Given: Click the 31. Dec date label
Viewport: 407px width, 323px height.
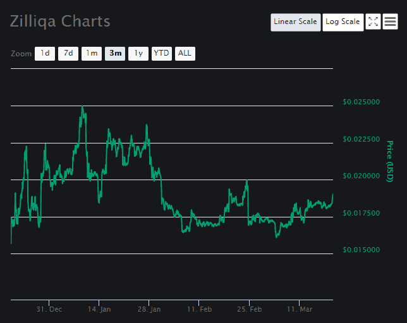Looking at the screenshot, I should [x=49, y=309].
